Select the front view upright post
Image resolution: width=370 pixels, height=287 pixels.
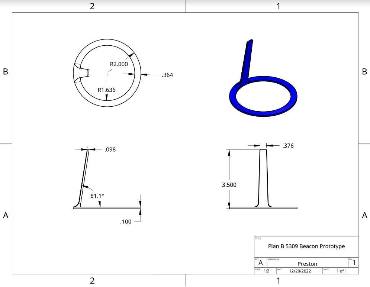click(x=263, y=178)
